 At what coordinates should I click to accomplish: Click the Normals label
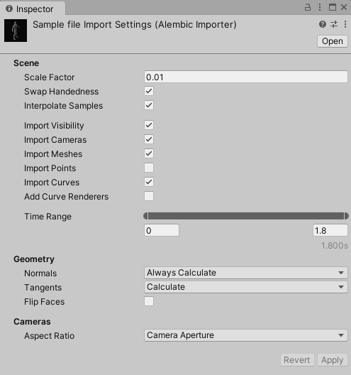tap(40, 273)
